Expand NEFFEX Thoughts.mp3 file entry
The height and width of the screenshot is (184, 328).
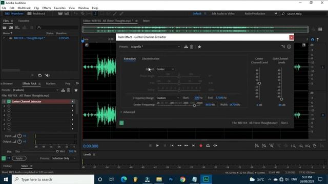[4, 38]
